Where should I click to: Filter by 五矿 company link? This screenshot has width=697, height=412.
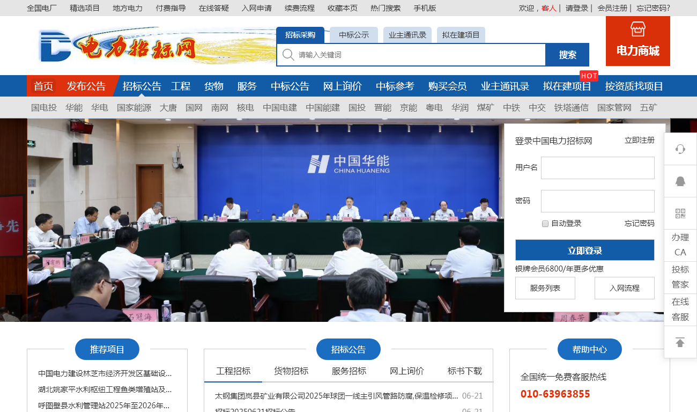(x=649, y=107)
